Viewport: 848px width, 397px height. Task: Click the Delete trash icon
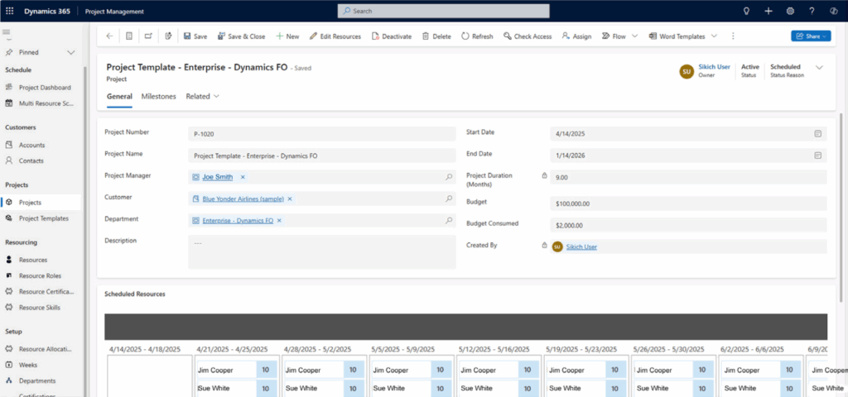[x=426, y=36]
